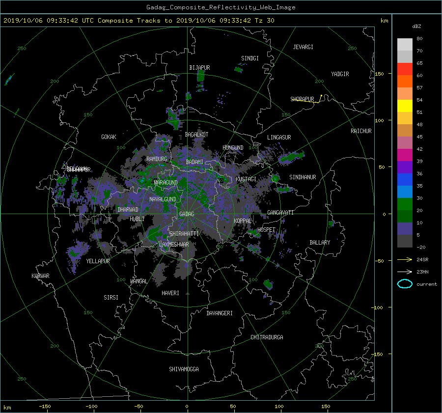The width and height of the screenshot is (442, 413).
Task: Click the dBZ legend heading
Action: pos(416,27)
